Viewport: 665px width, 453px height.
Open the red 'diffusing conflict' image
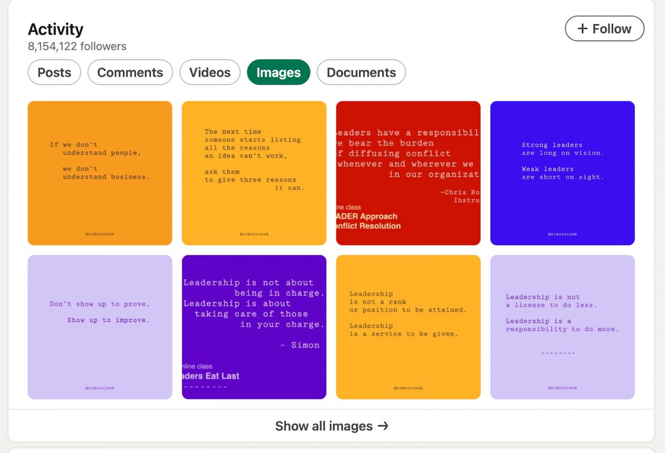(408, 173)
